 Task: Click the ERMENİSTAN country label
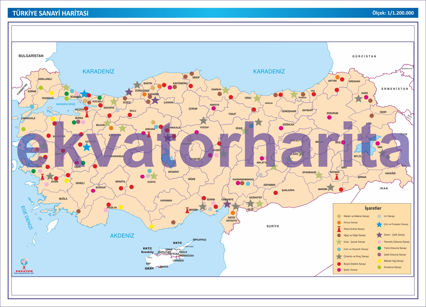395,89
